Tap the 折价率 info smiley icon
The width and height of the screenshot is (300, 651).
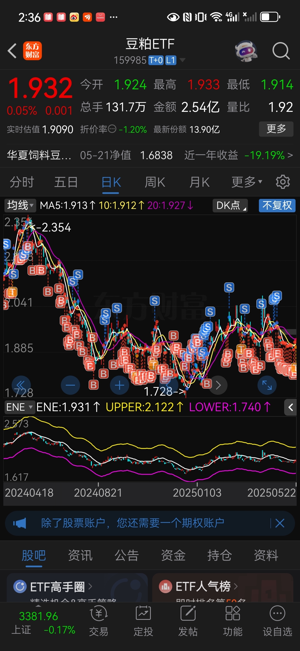(x=112, y=129)
